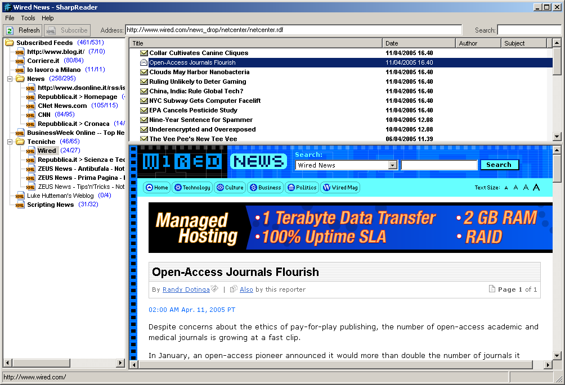This screenshot has width=565, height=385.
Task: Click the XML icon beside CNN
Action: [x=30, y=115]
